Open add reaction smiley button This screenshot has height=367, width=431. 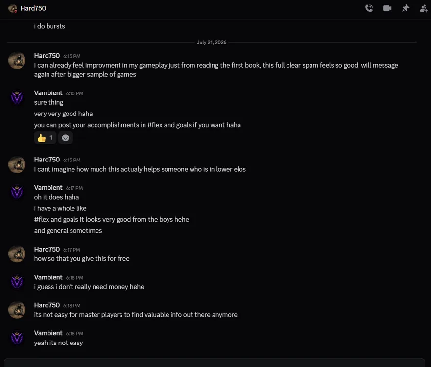point(66,138)
